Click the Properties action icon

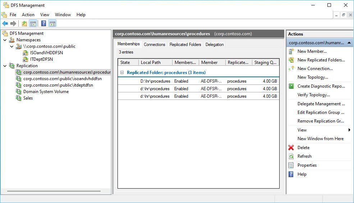click(291, 165)
